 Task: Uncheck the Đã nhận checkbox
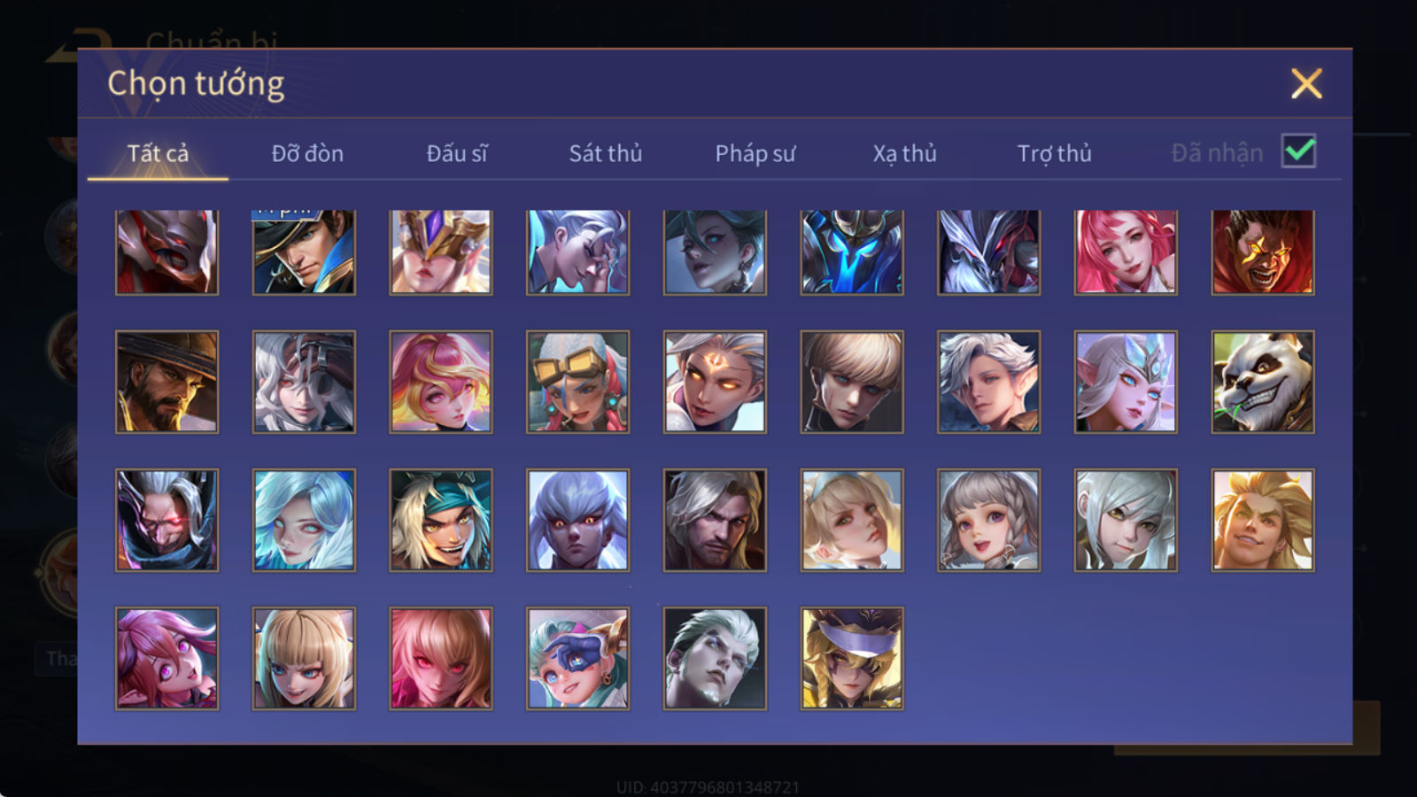(x=1298, y=151)
